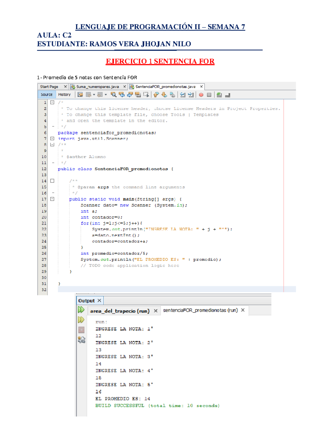Click the Find Selection magnifier icon
This screenshot has height=443, width=313.
(113, 95)
